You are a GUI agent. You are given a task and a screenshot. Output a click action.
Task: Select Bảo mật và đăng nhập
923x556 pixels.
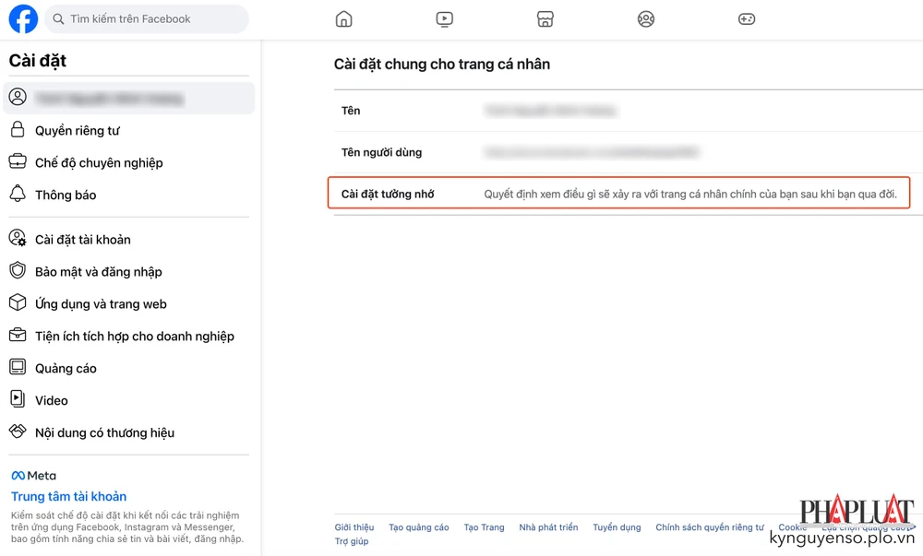[x=102, y=271]
